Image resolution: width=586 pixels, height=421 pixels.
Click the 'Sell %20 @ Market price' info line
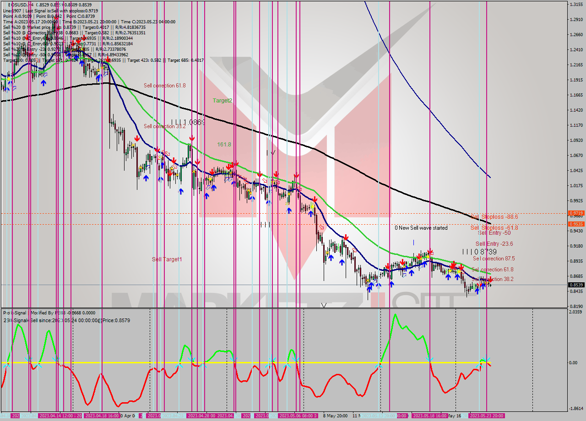tap(74, 27)
